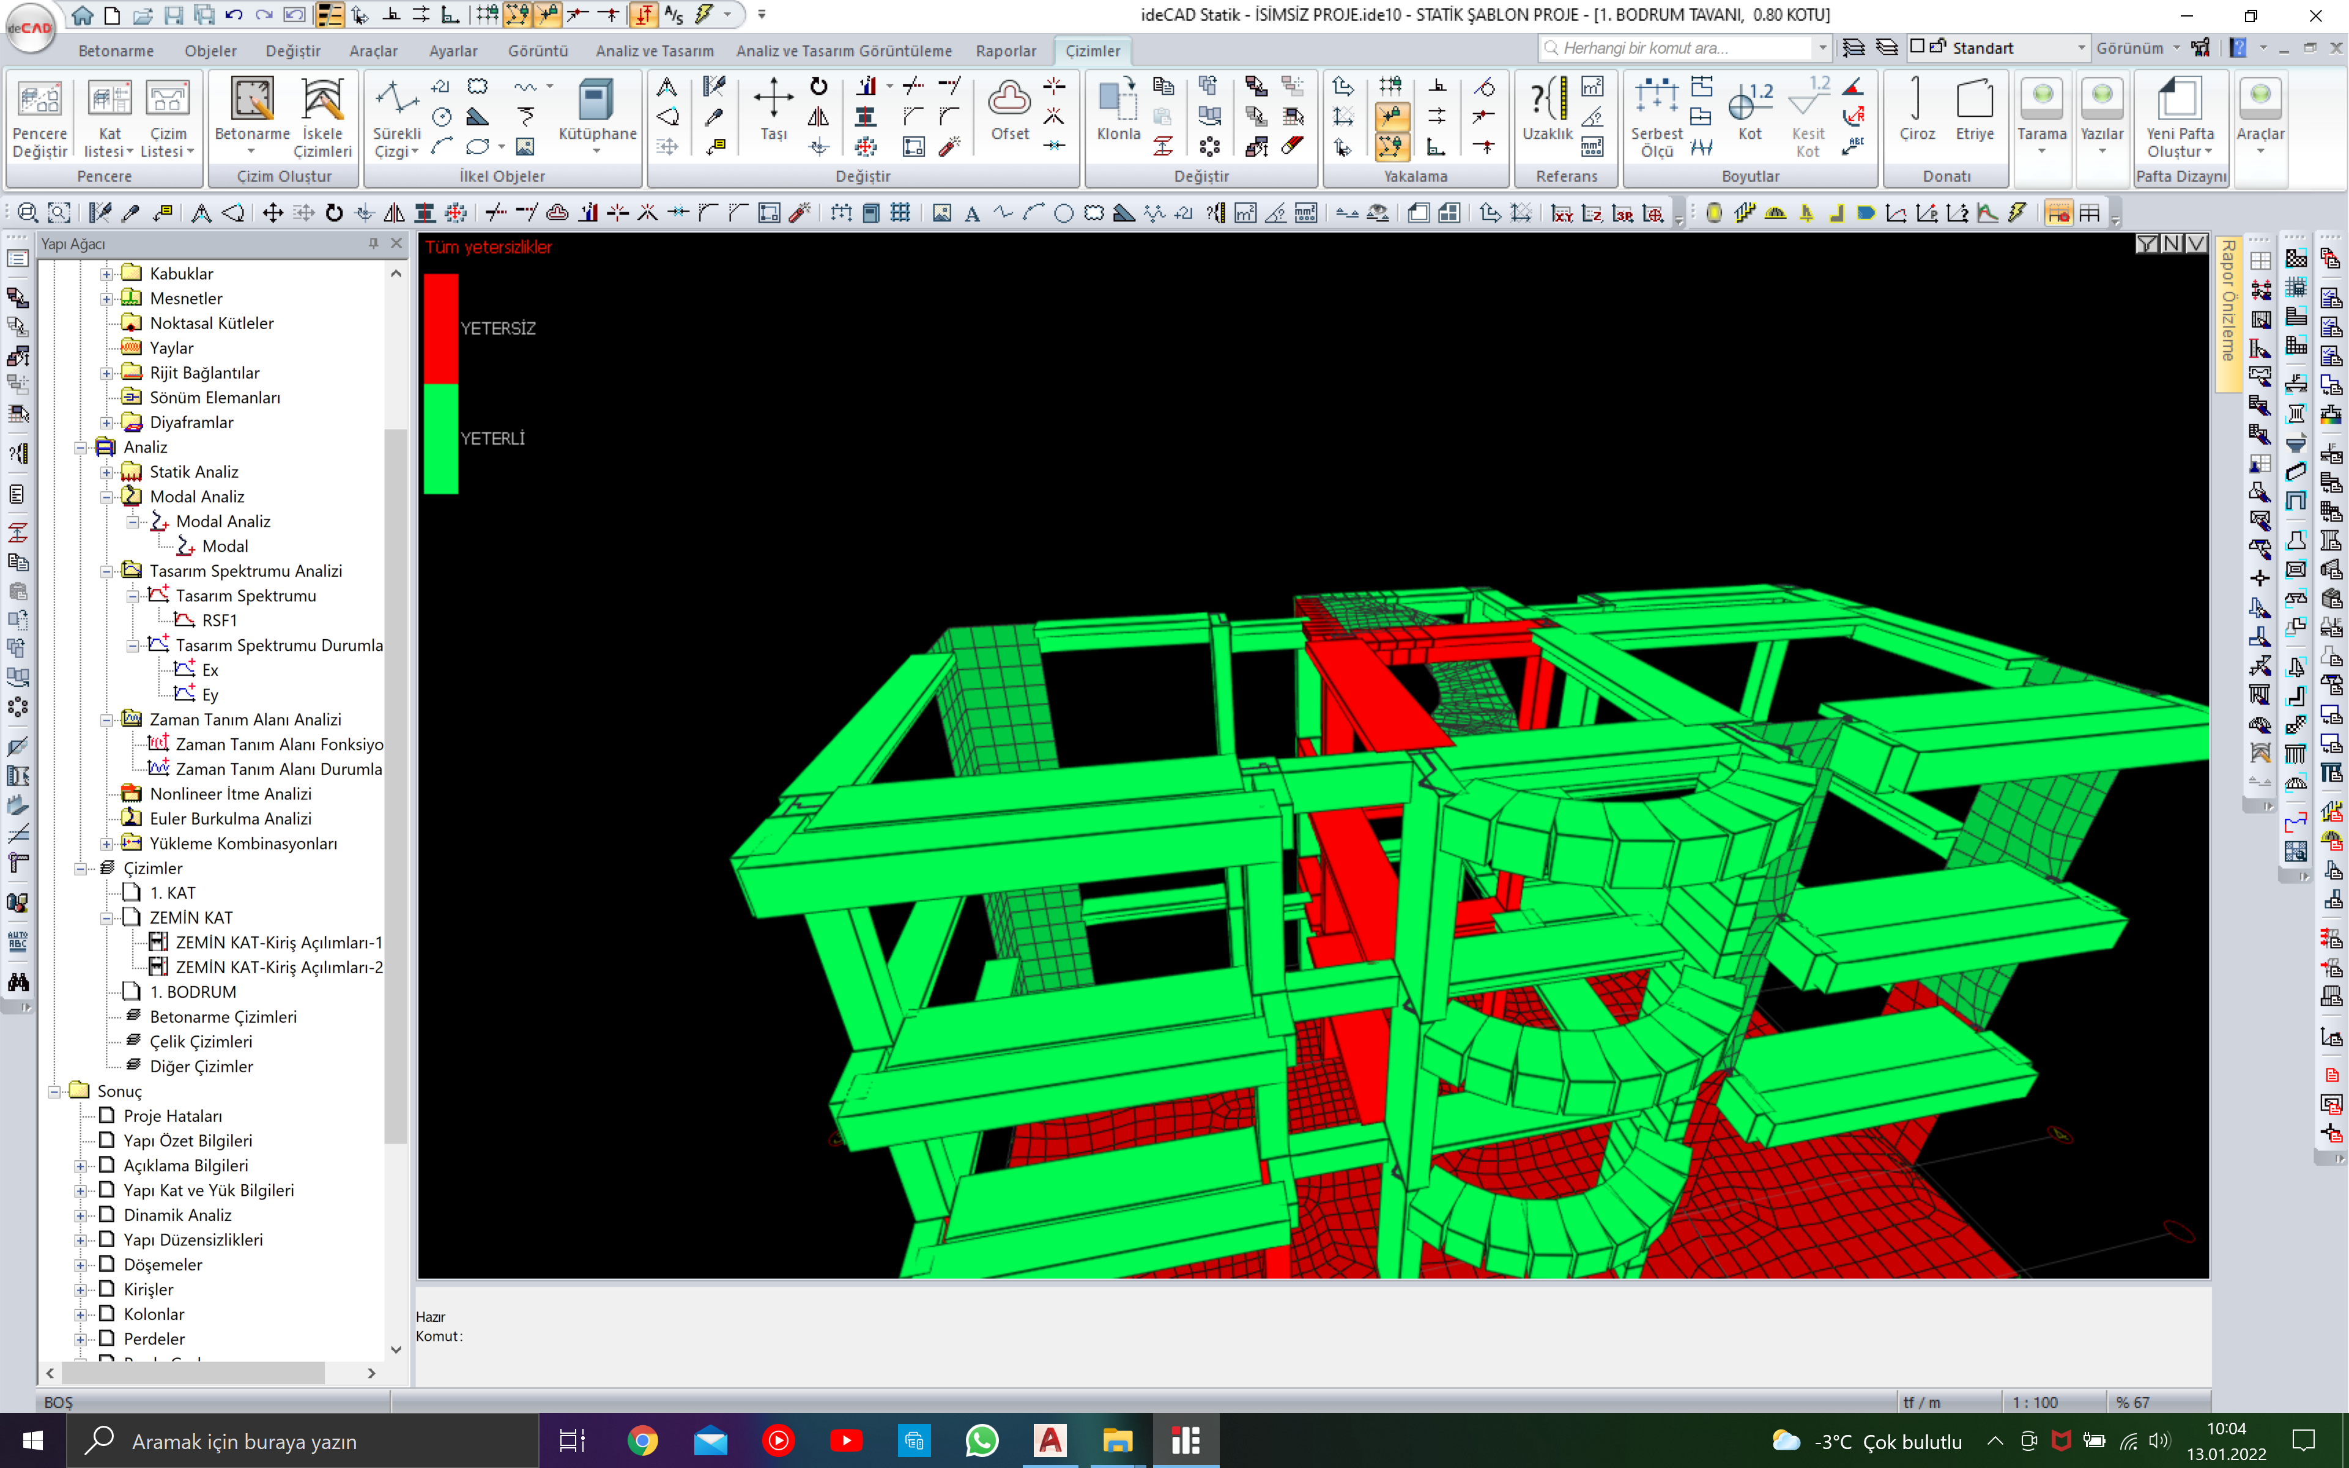Click the undo arrow icon
2349x1468 pixels.
pos(233,15)
